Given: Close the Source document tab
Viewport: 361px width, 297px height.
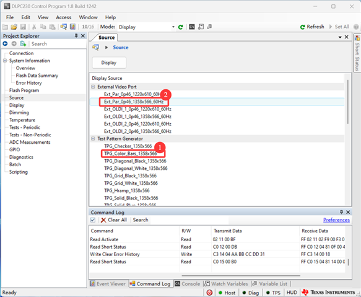Looking at the screenshot, I should point(347,37).
